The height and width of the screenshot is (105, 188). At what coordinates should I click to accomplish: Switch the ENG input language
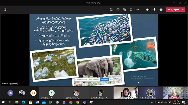169,102
